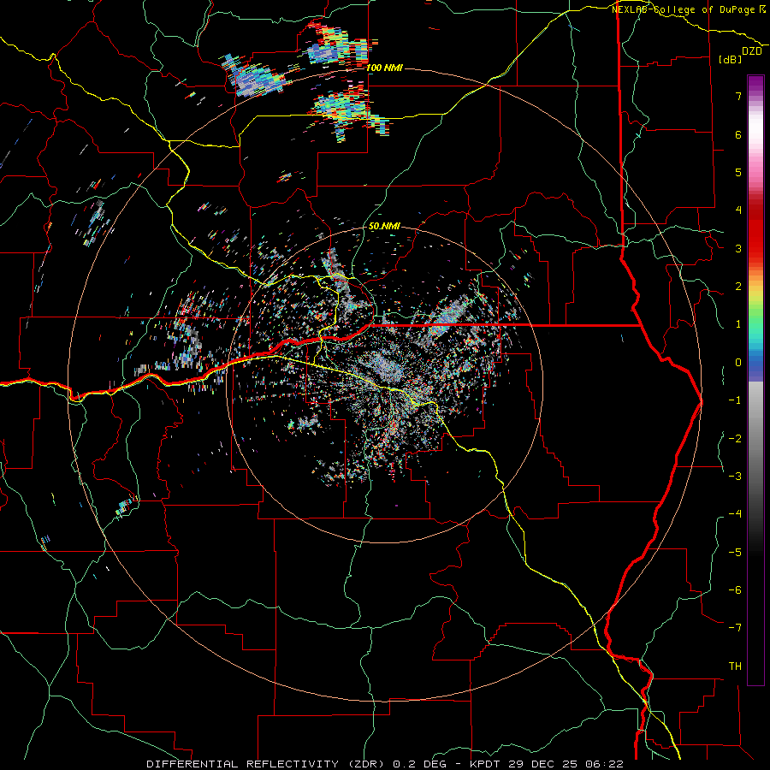
Task: Click the -7 value on the color scale
Action: coord(735,628)
